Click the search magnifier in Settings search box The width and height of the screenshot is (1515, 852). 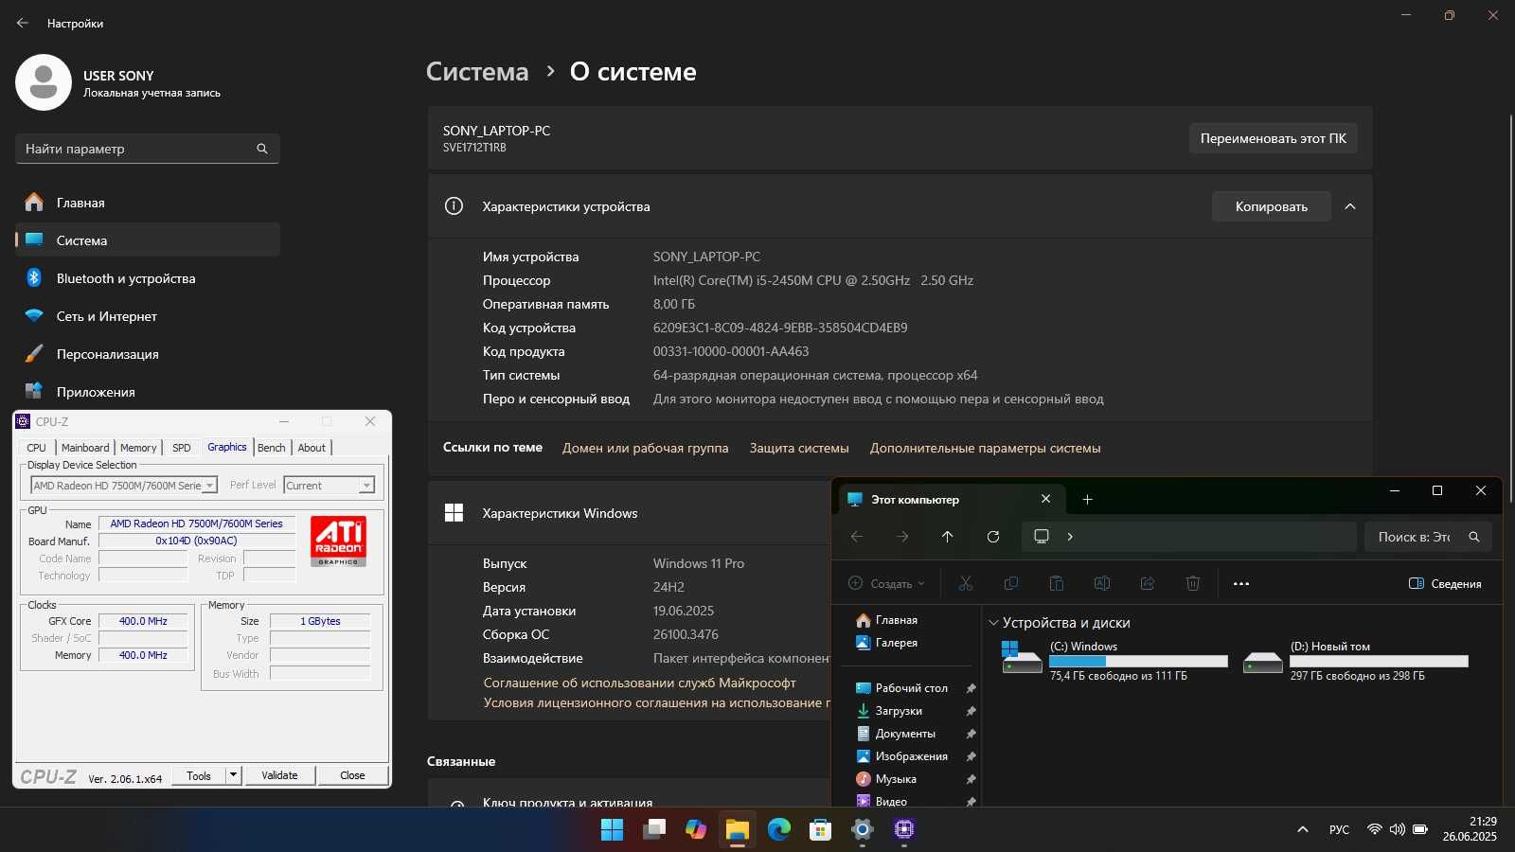[262, 149]
